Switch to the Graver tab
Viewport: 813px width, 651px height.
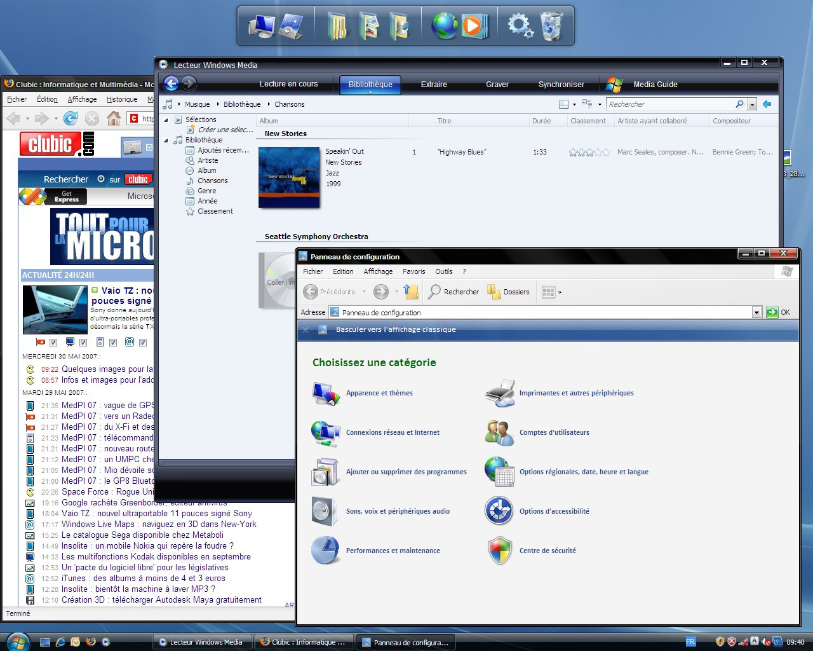[497, 85]
